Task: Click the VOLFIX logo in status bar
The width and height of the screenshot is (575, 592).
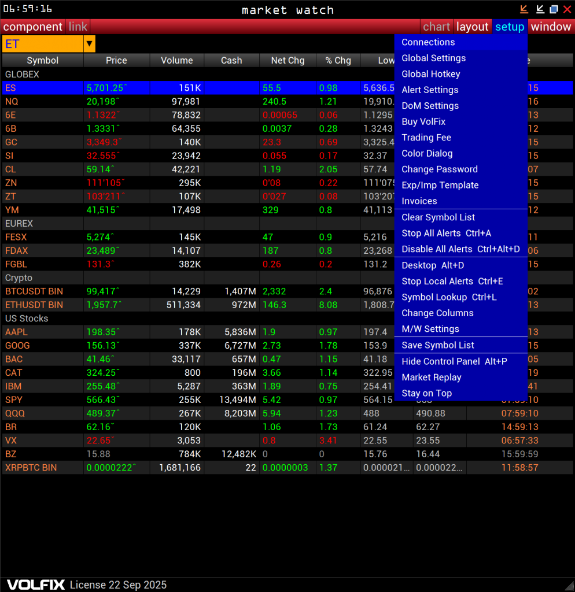Action: [36, 585]
